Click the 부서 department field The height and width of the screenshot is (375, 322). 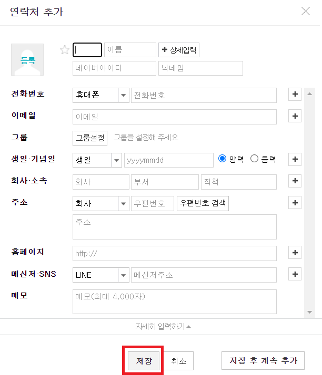(165, 182)
